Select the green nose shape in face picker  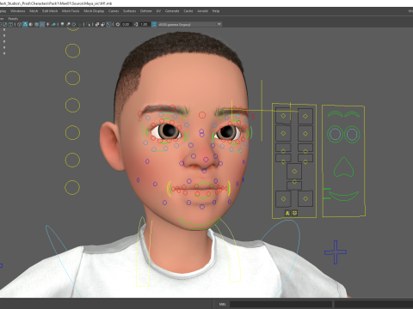(343, 167)
